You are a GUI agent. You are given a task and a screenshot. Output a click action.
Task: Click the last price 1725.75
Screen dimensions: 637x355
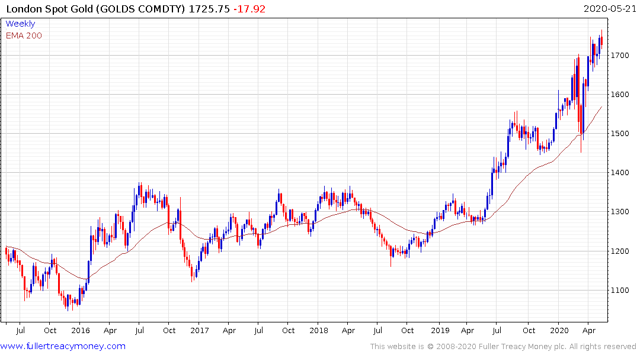209,9
